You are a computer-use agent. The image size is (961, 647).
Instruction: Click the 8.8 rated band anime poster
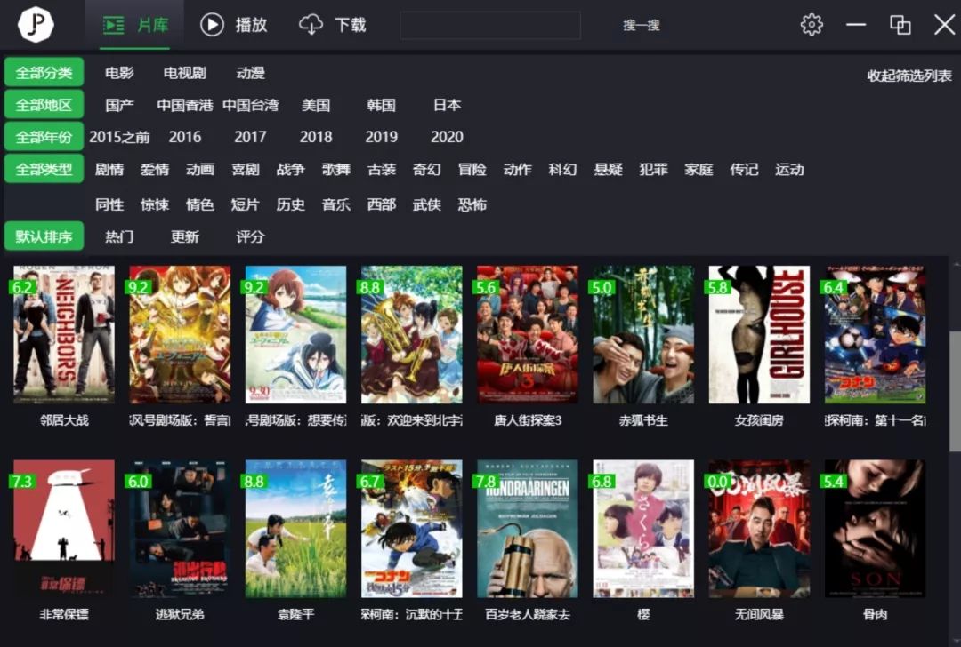pos(412,334)
